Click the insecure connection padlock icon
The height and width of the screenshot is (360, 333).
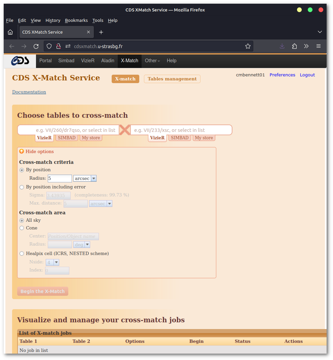point(59,46)
